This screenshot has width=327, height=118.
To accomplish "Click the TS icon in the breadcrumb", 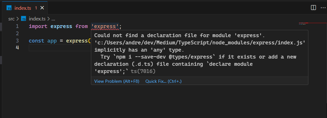I will 24,19.
